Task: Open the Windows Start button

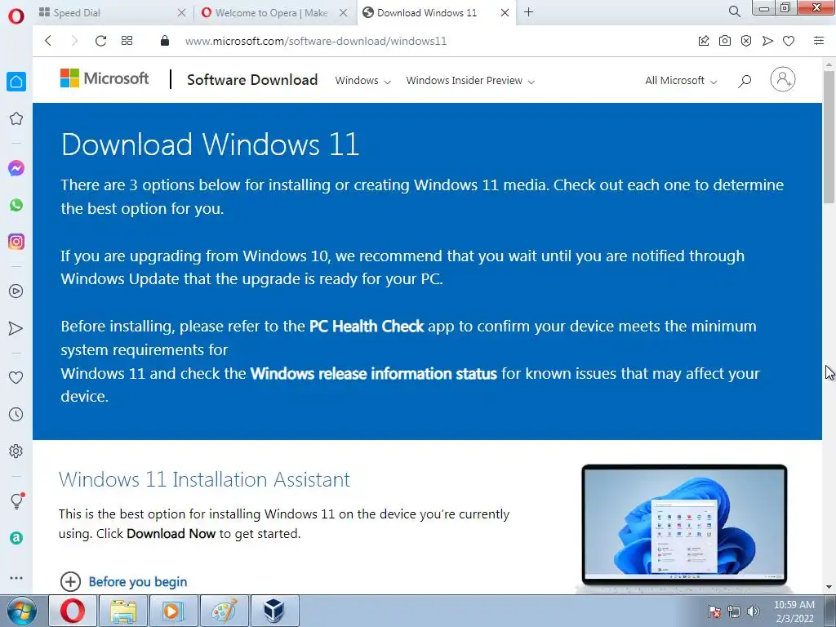Action: tap(22, 611)
